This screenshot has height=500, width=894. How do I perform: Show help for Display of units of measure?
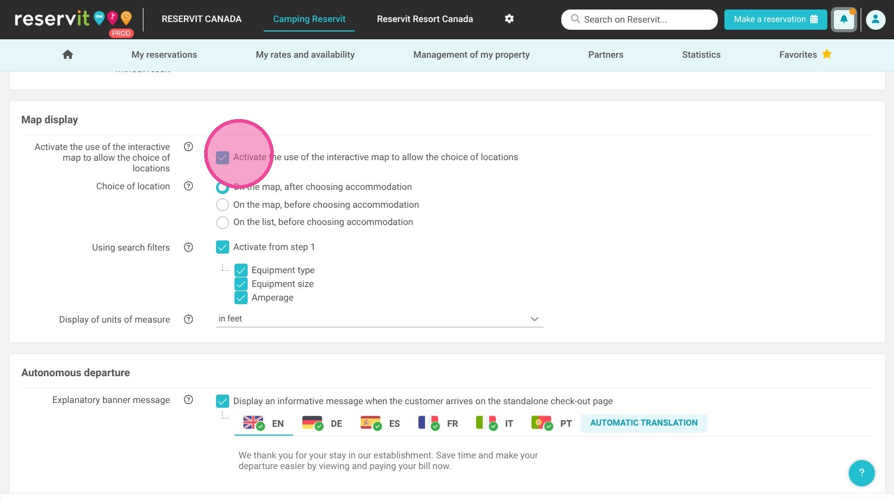[x=188, y=319]
